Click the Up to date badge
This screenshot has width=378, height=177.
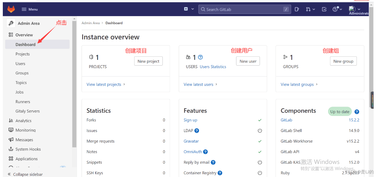click(340, 112)
